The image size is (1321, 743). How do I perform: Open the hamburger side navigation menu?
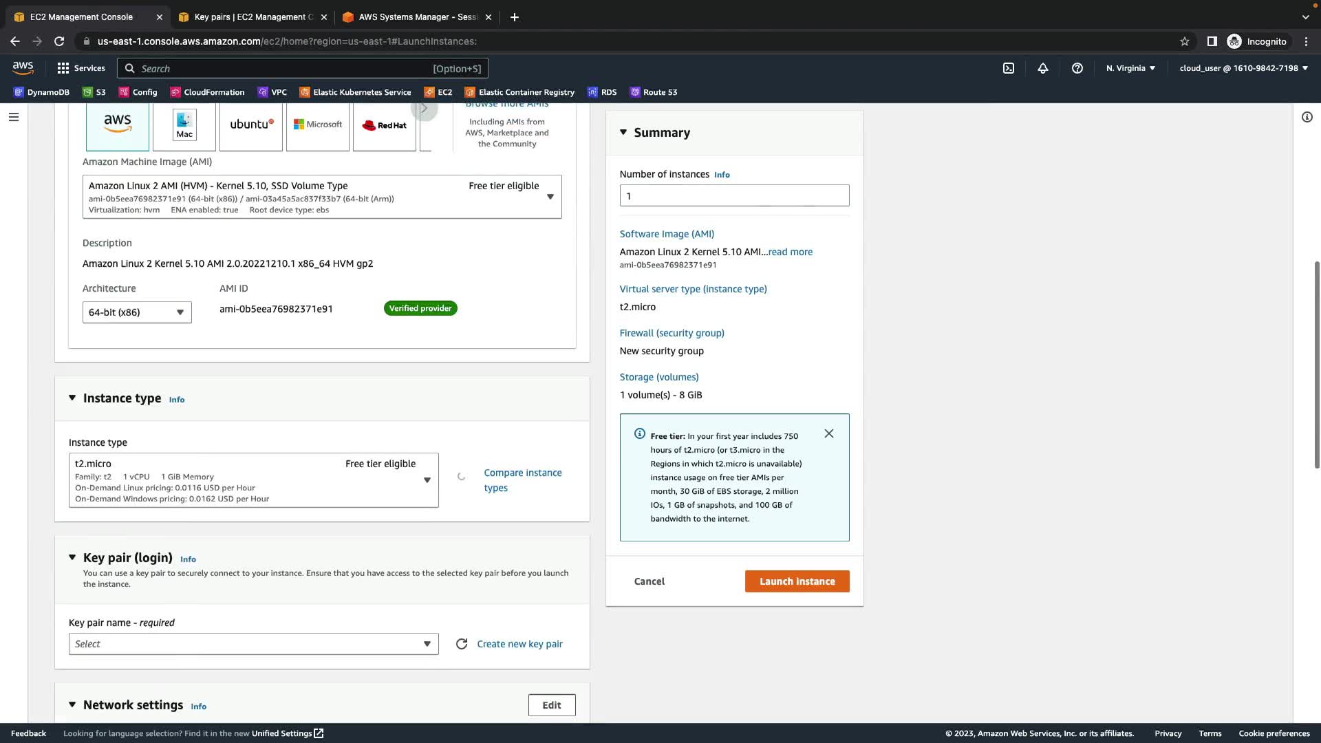click(13, 117)
